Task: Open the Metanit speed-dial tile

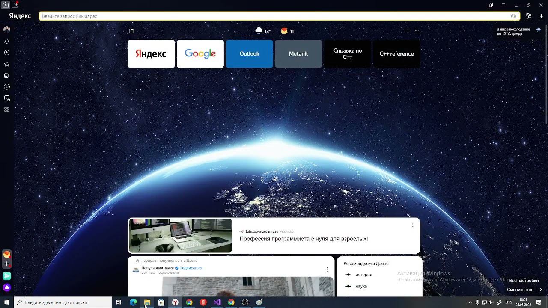Action: [x=298, y=54]
